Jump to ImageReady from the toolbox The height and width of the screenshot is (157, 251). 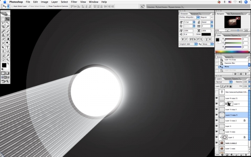click(x=5, y=81)
